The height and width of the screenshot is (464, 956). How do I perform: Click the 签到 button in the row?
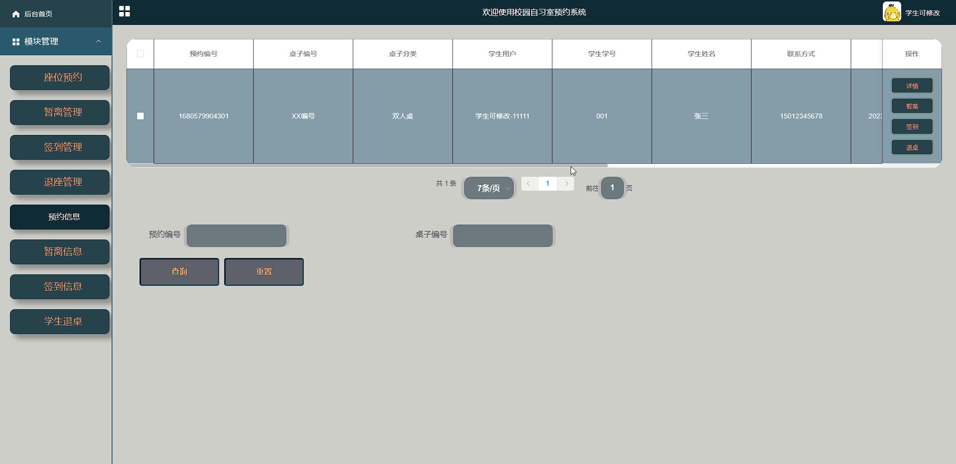pos(912,126)
